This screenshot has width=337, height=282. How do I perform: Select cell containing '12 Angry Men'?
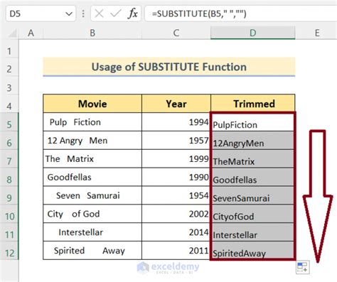click(92, 141)
